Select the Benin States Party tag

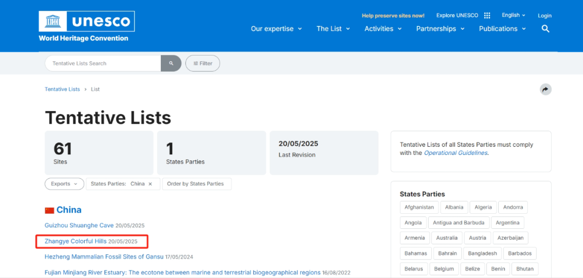(x=498, y=269)
